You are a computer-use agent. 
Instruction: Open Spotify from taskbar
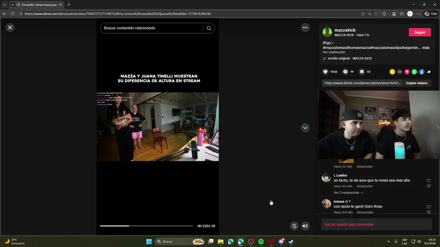(261, 242)
